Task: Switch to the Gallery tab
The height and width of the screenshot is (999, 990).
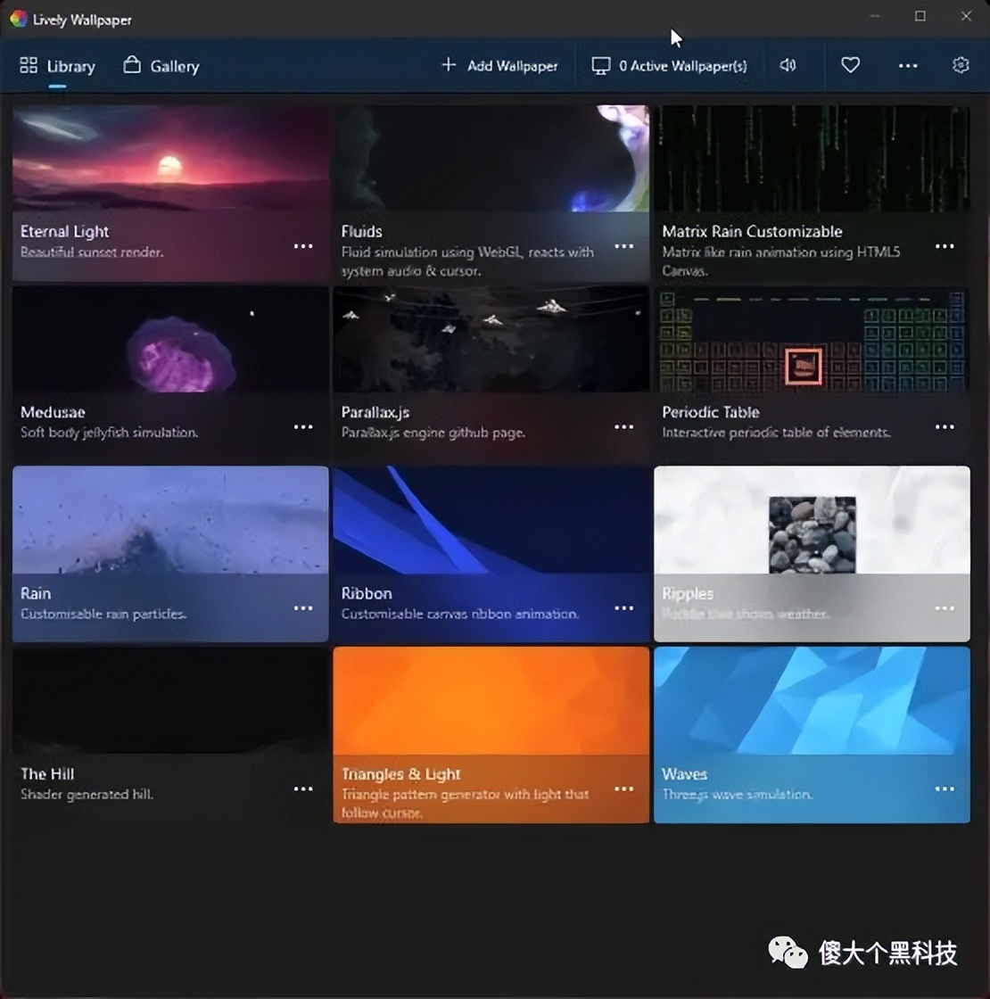Action: [x=161, y=66]
